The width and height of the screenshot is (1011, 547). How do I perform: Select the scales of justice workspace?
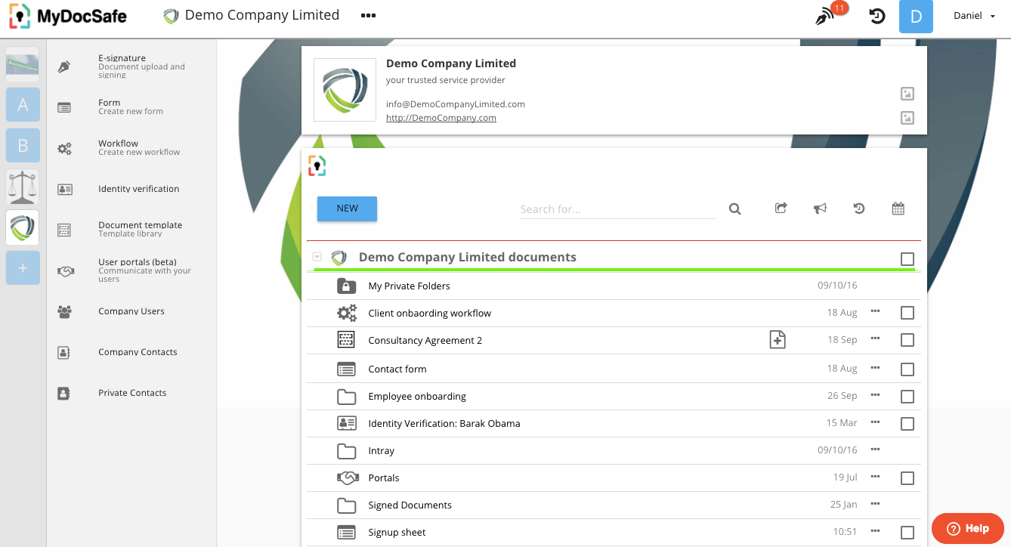pyautogui.click(x=23, y=187)
